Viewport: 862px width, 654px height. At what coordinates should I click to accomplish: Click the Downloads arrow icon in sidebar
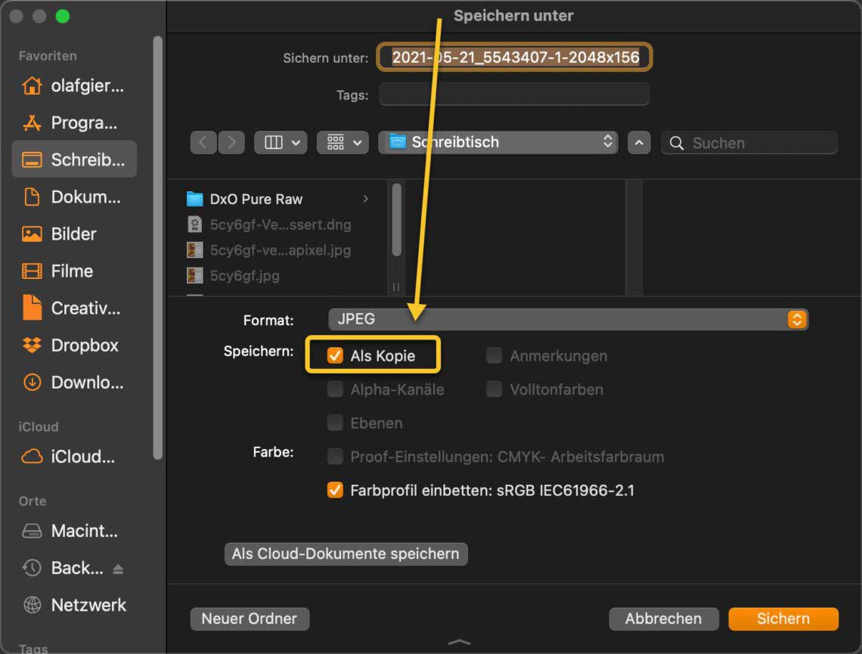point(32,382)
